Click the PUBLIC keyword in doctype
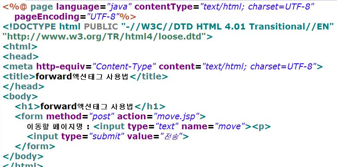 (101, 26)
